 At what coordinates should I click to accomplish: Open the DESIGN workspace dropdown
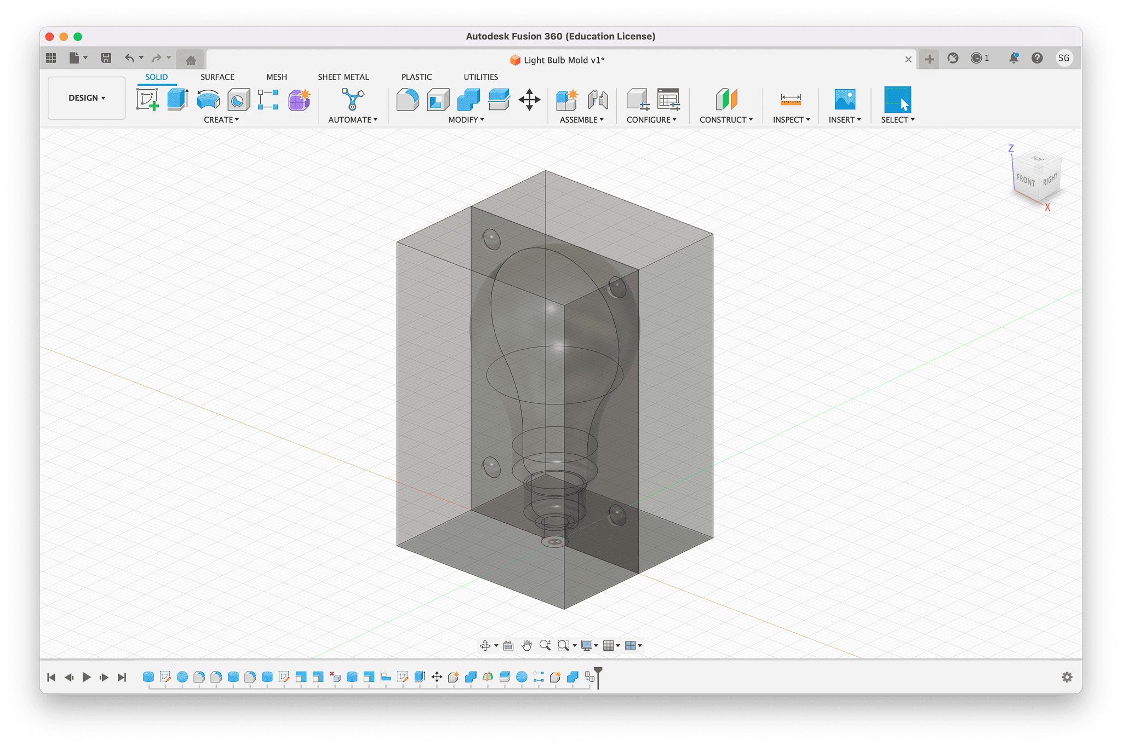(x=87, y=98)
